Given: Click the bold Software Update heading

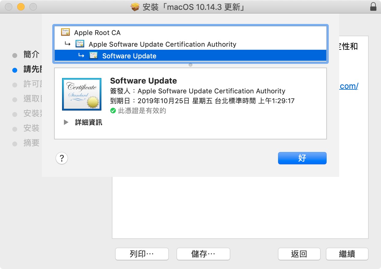Looking at the screenshot, I should [x=143, y=81].
